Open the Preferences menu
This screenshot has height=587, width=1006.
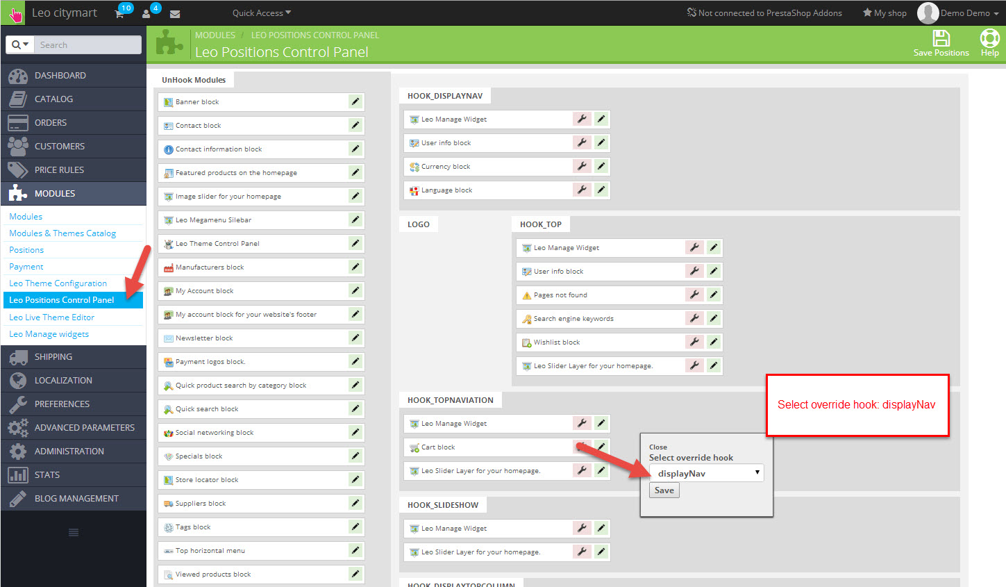click(x=74, y=404)
